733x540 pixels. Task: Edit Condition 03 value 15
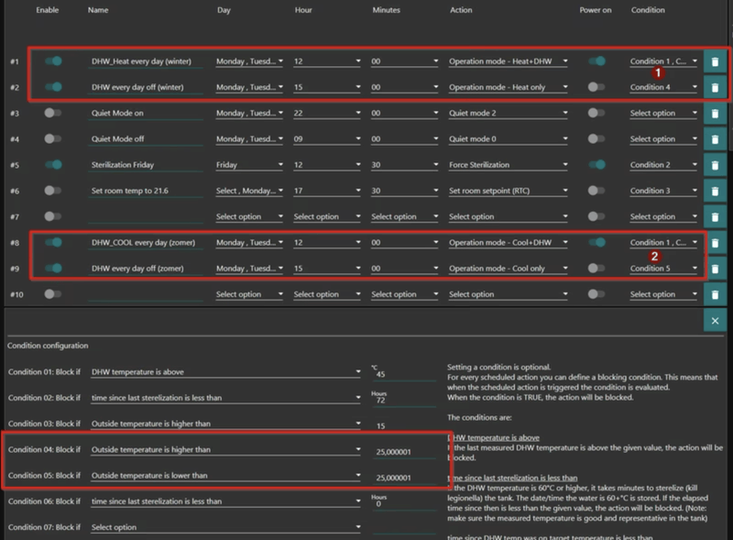coord(403,426)
